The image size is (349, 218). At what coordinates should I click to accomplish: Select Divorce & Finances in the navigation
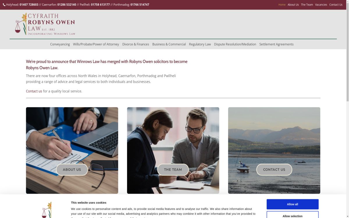pos(136,44)
